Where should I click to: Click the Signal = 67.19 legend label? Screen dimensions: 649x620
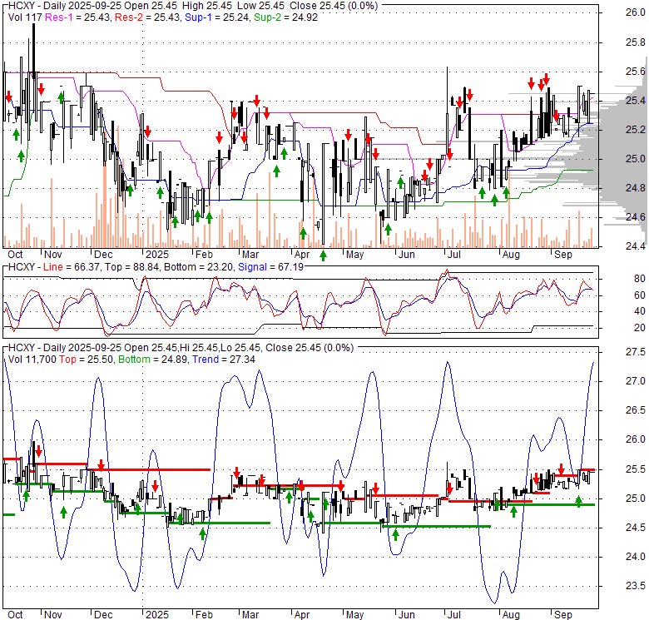270,267
